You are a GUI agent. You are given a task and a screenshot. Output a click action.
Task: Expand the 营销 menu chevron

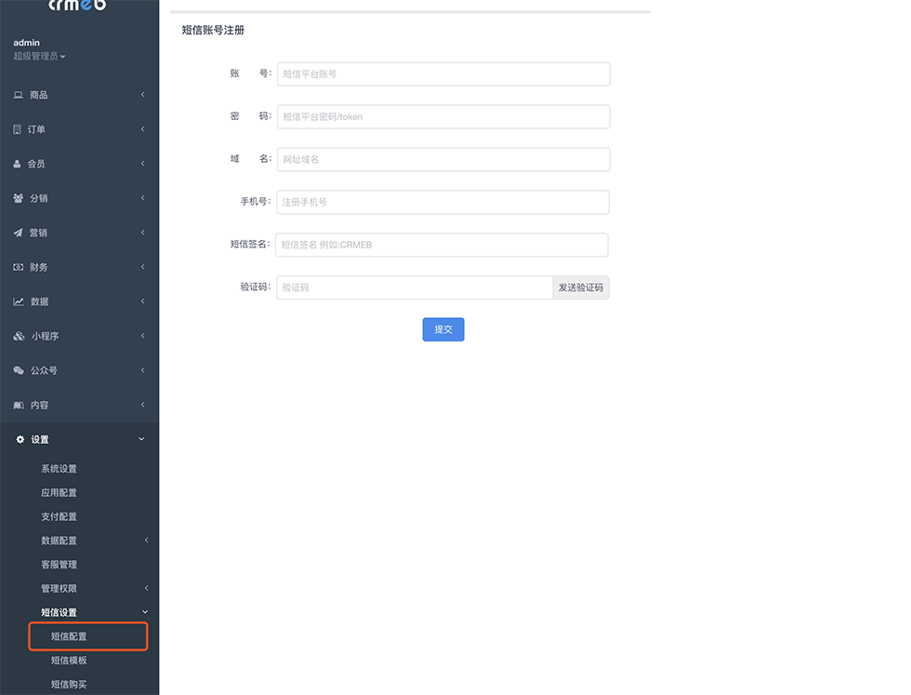point(142,232)
